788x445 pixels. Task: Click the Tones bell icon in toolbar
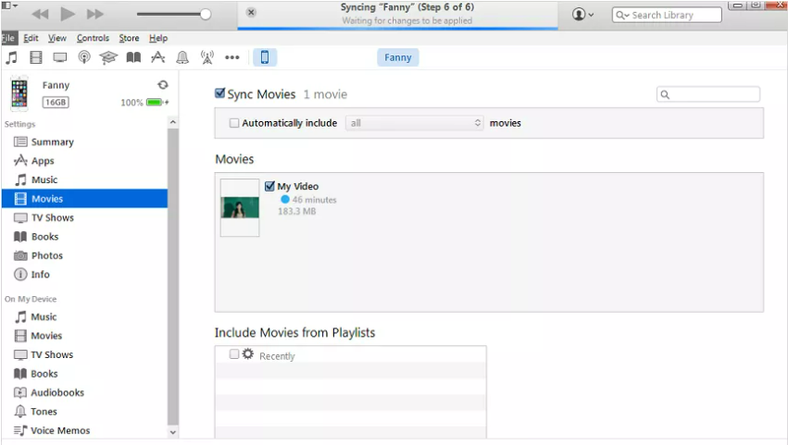click(x=182, y=57)
